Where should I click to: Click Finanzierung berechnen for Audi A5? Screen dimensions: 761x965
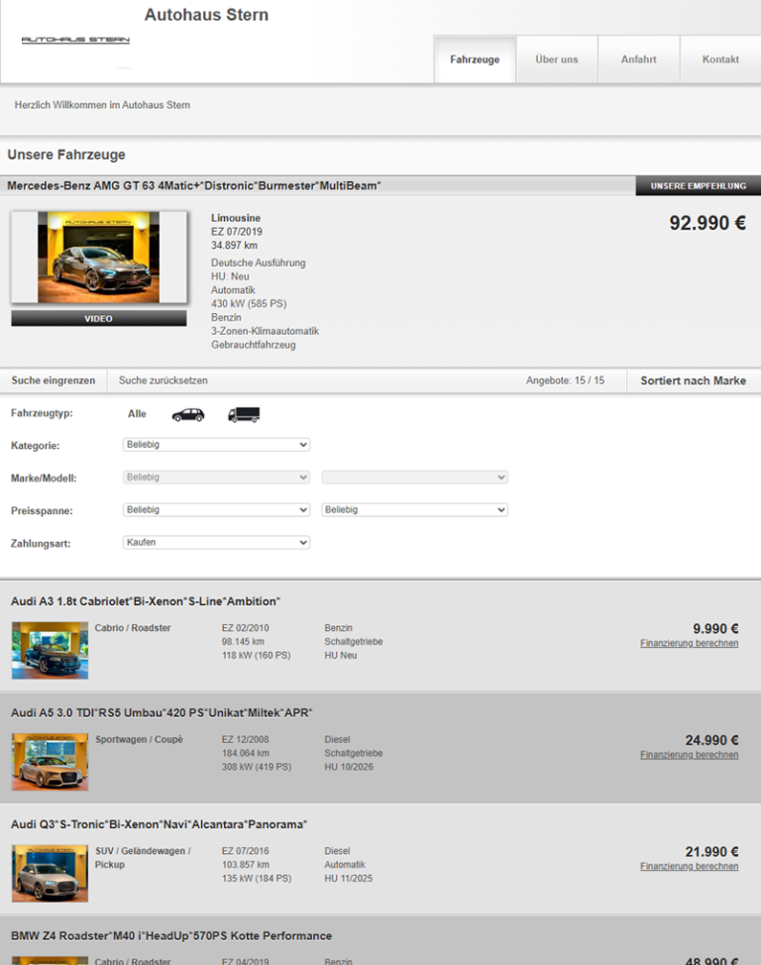coord(689,755)
